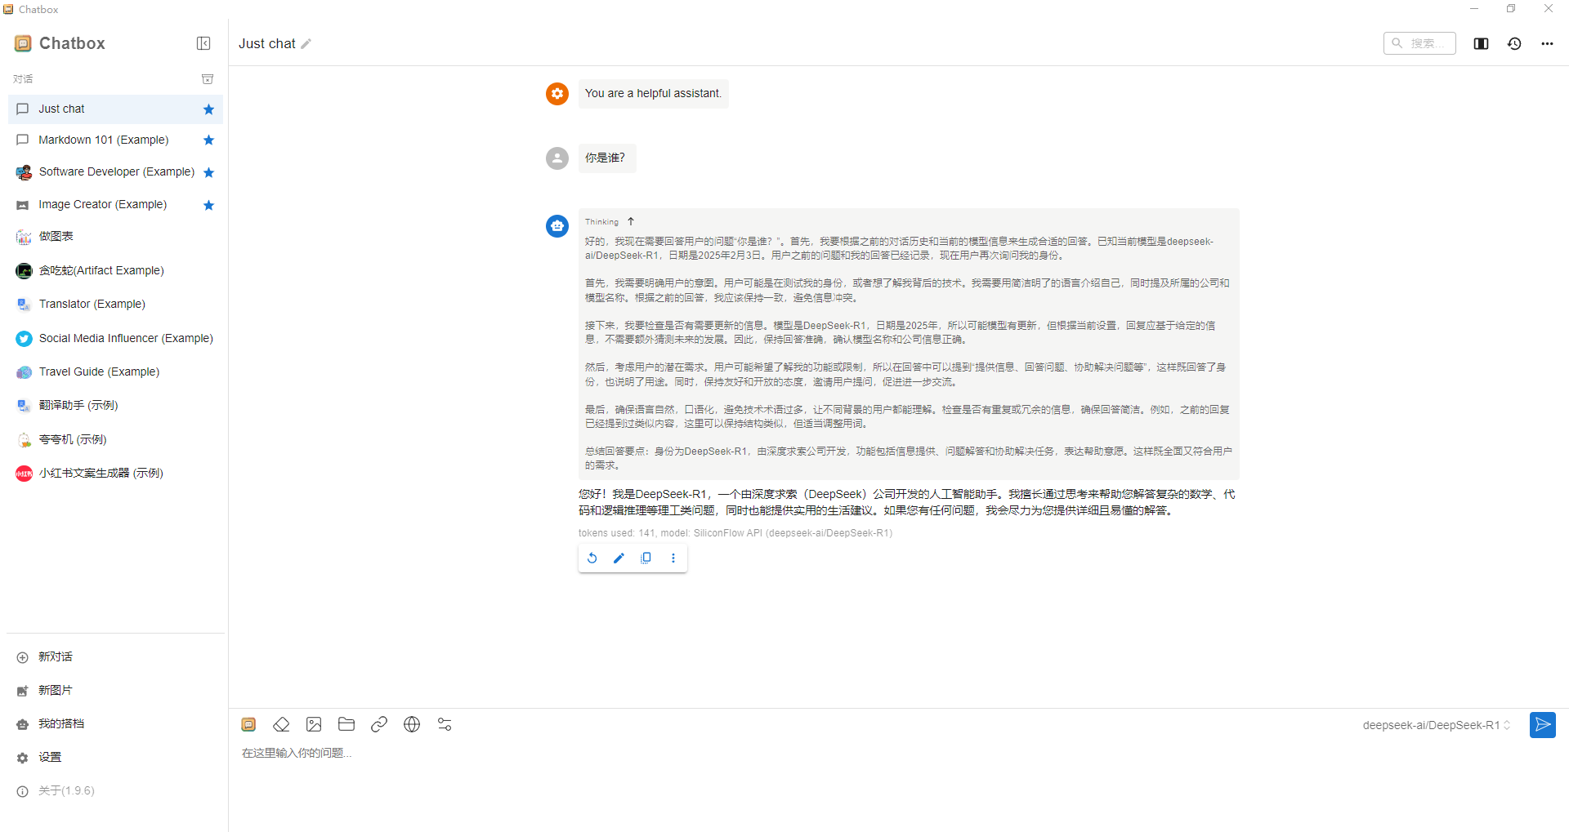Unstar the Markdown 101 (Example) chat
Viewport: 1569px width, 832px height.
click(x=208, y=140)
